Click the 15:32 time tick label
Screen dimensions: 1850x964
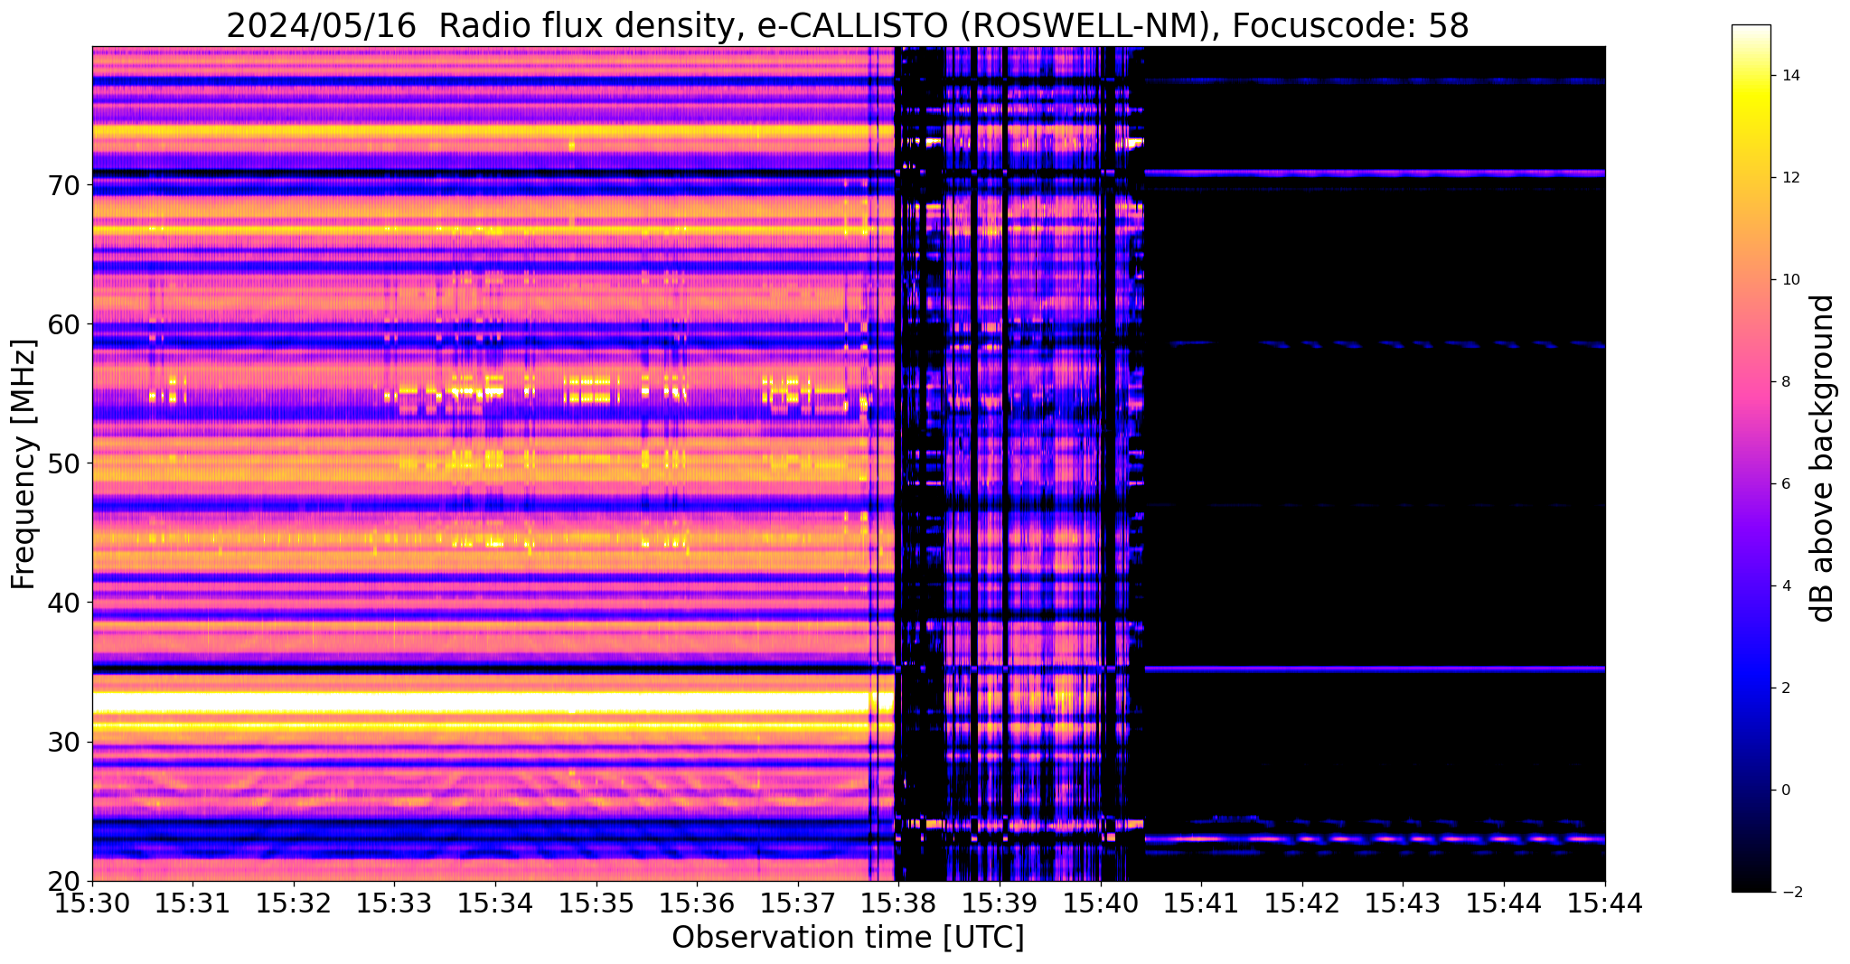tap(294, 903)
